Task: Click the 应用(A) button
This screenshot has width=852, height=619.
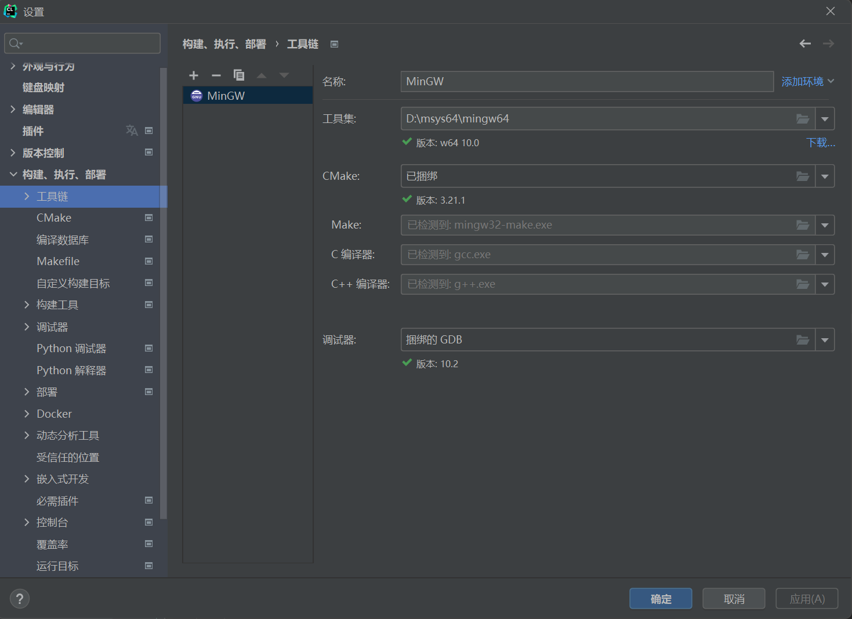Action: pyautogui.click(x=807, y=599)
